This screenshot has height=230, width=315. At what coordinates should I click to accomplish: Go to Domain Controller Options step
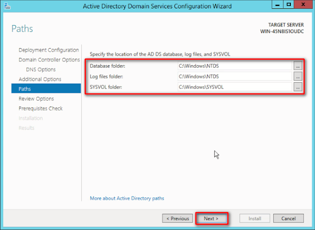click(x=49, y=60)
